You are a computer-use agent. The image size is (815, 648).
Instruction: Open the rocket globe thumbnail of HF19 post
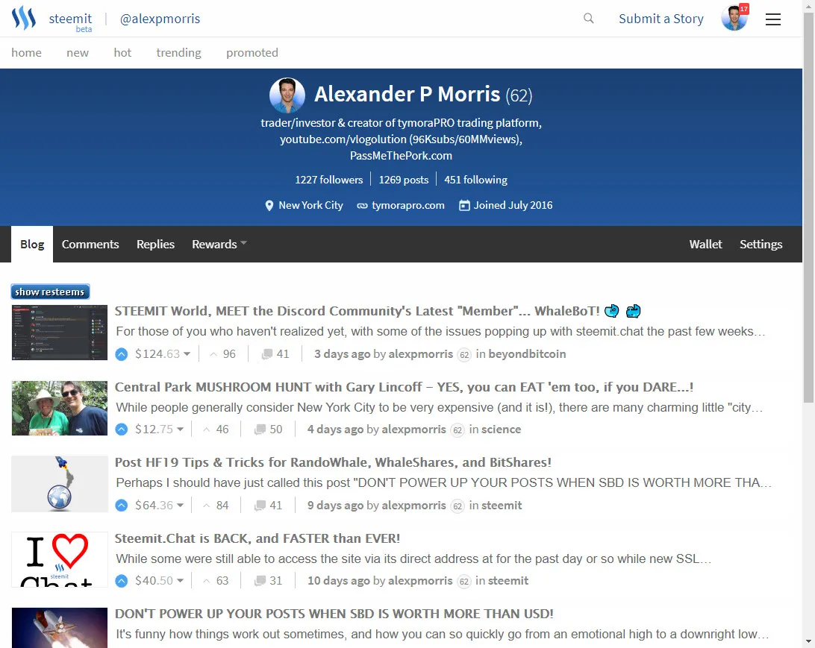pos(59,484)
